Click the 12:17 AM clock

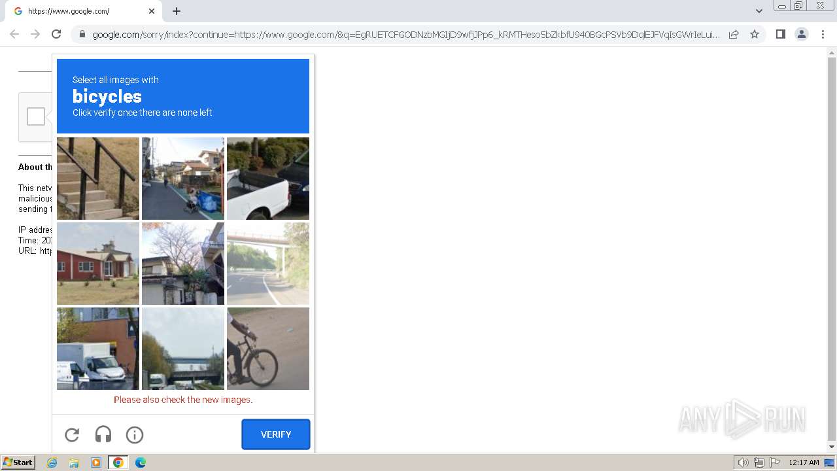coord(804,462)
